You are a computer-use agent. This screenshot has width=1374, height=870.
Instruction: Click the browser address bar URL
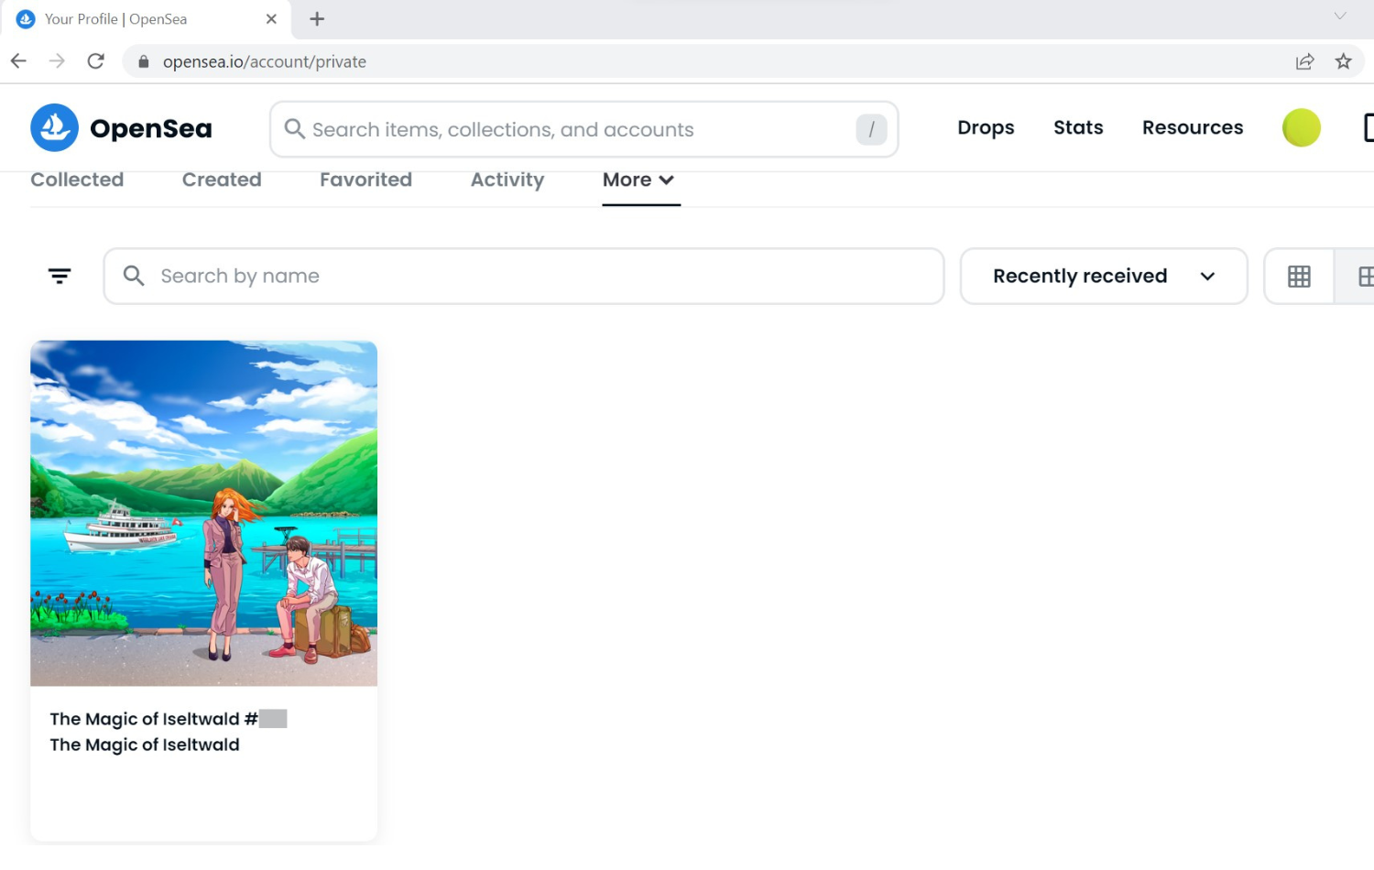click(265, 61)
